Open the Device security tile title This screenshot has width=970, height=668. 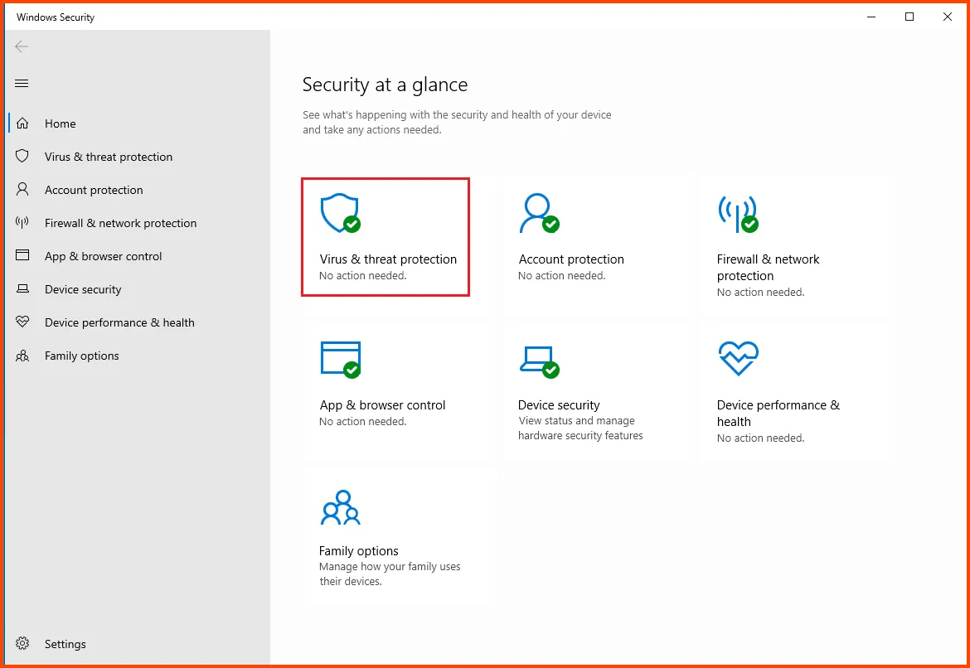559,405
